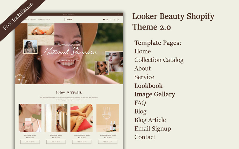Screen dimensions: 239x149
Task: Click the 'Looker Beauty Shopify Theme 2.0' title
Action: [x=173, y=21]
